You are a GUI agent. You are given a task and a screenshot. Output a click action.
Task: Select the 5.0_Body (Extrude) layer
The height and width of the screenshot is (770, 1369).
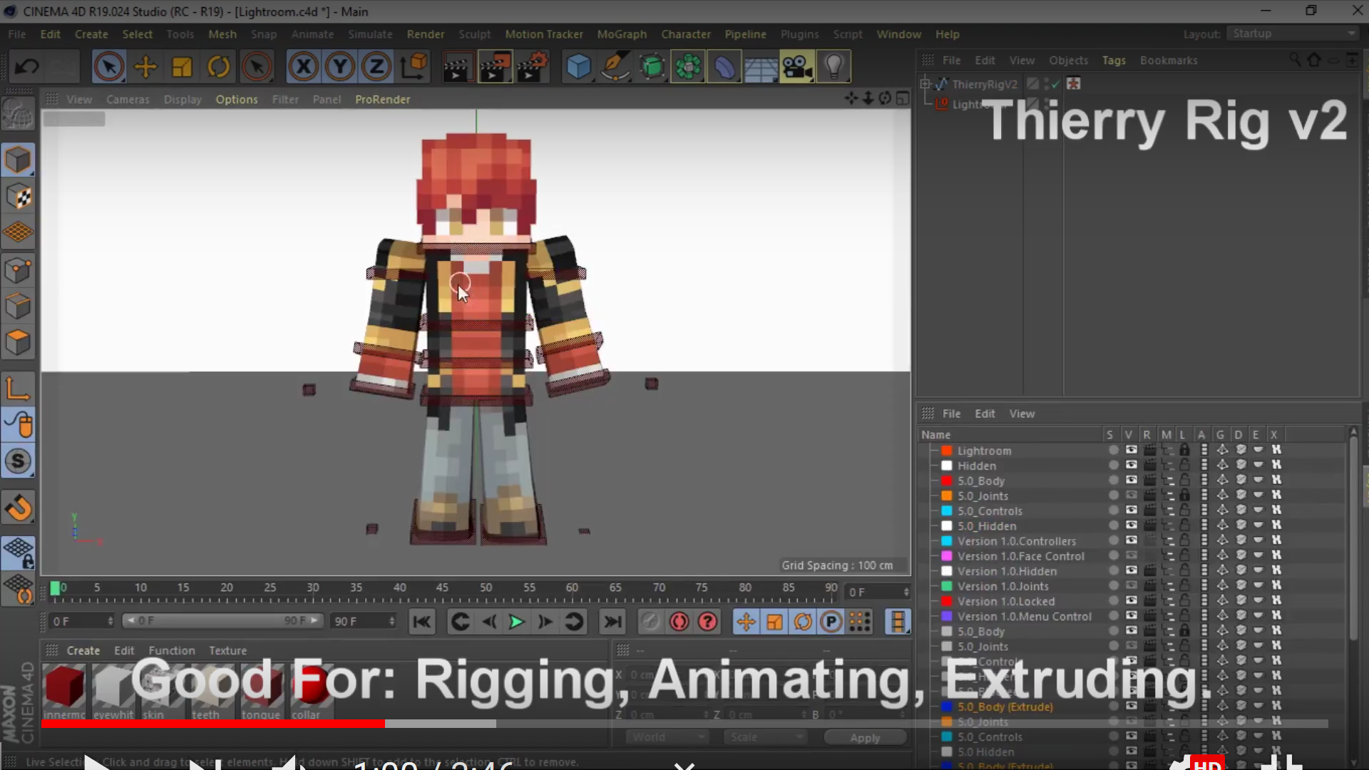pos(1005,707)
